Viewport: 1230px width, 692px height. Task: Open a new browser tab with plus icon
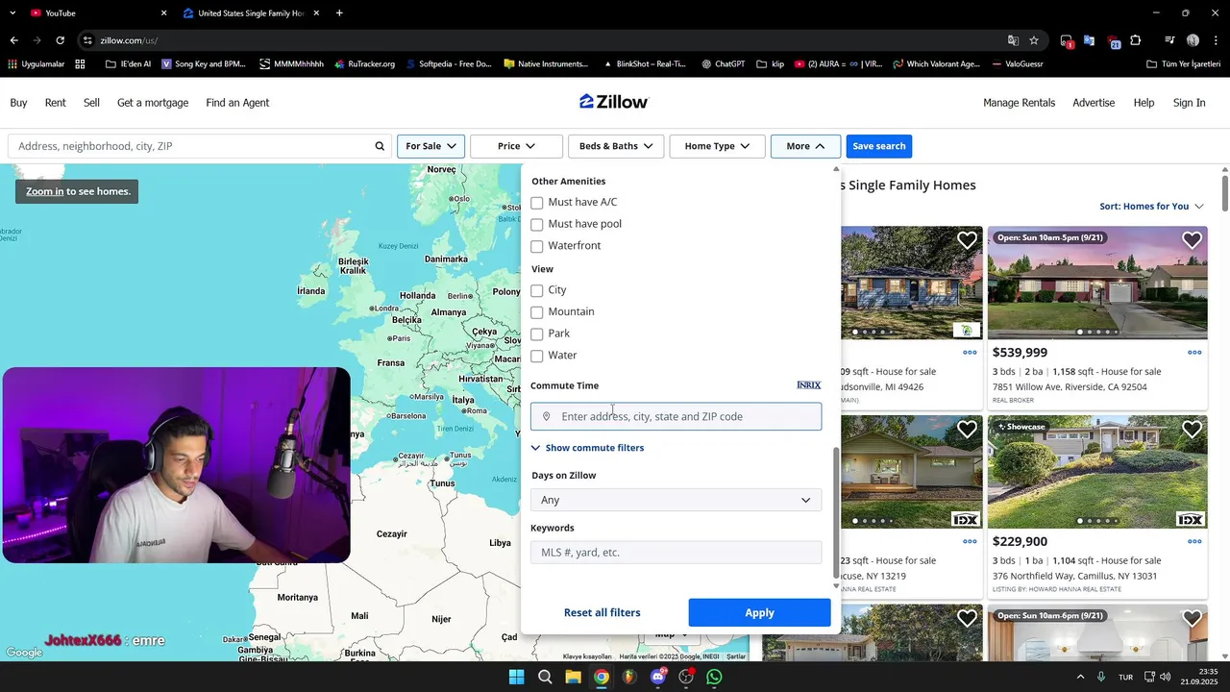coord(339,13)
